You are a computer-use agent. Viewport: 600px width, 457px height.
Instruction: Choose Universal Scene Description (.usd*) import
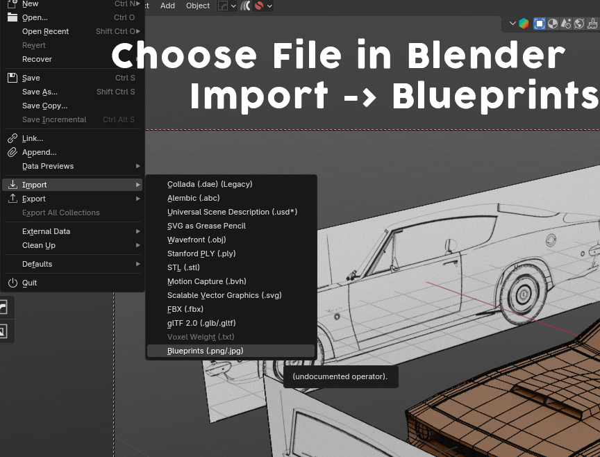pyautogui.click(x=231, y=212)
